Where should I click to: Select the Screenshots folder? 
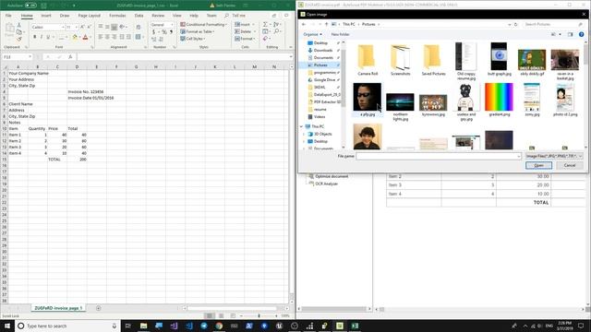[400, 60]
